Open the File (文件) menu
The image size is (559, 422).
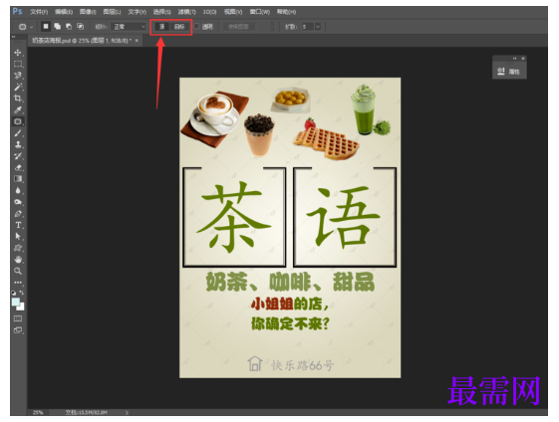39,12
